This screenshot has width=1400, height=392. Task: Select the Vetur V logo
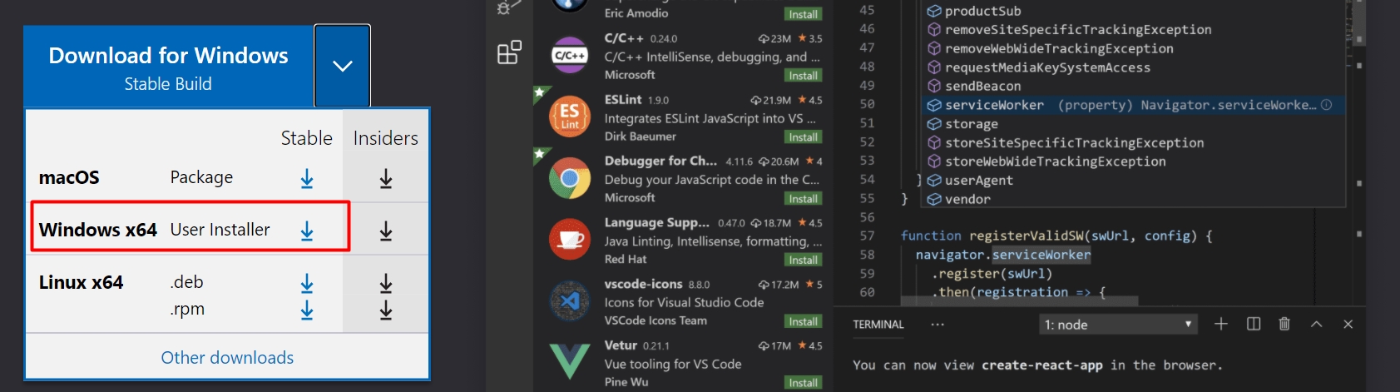click(x=570, y=362)
